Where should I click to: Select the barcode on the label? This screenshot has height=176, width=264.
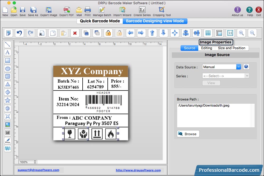103,102
